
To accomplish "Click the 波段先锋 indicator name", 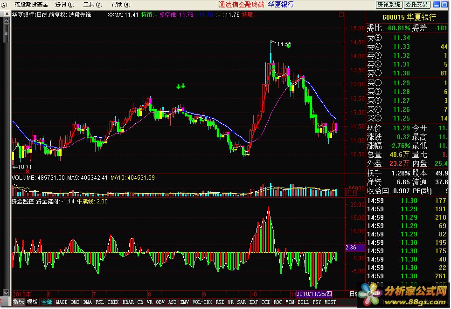I will 80,14.
